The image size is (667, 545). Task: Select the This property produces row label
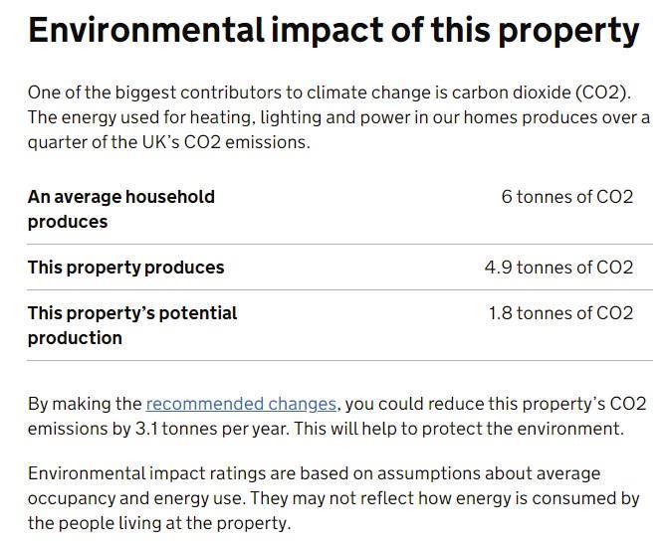[x=125, y=268]
